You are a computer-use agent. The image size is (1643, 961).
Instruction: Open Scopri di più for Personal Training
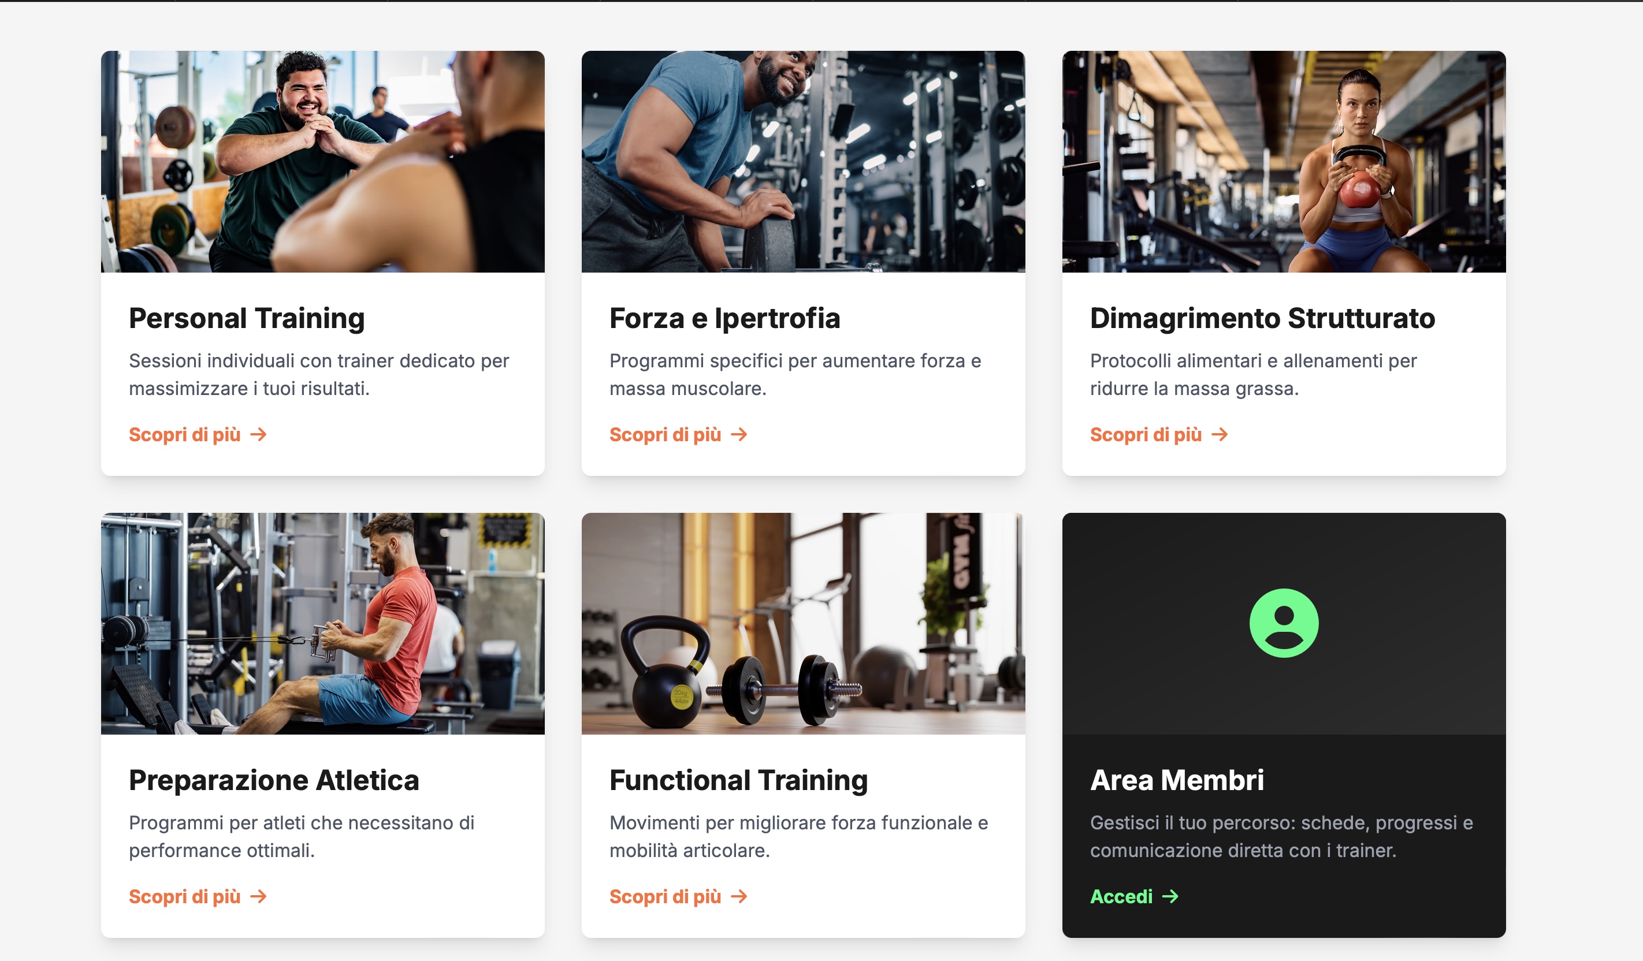tap(198, 434)
